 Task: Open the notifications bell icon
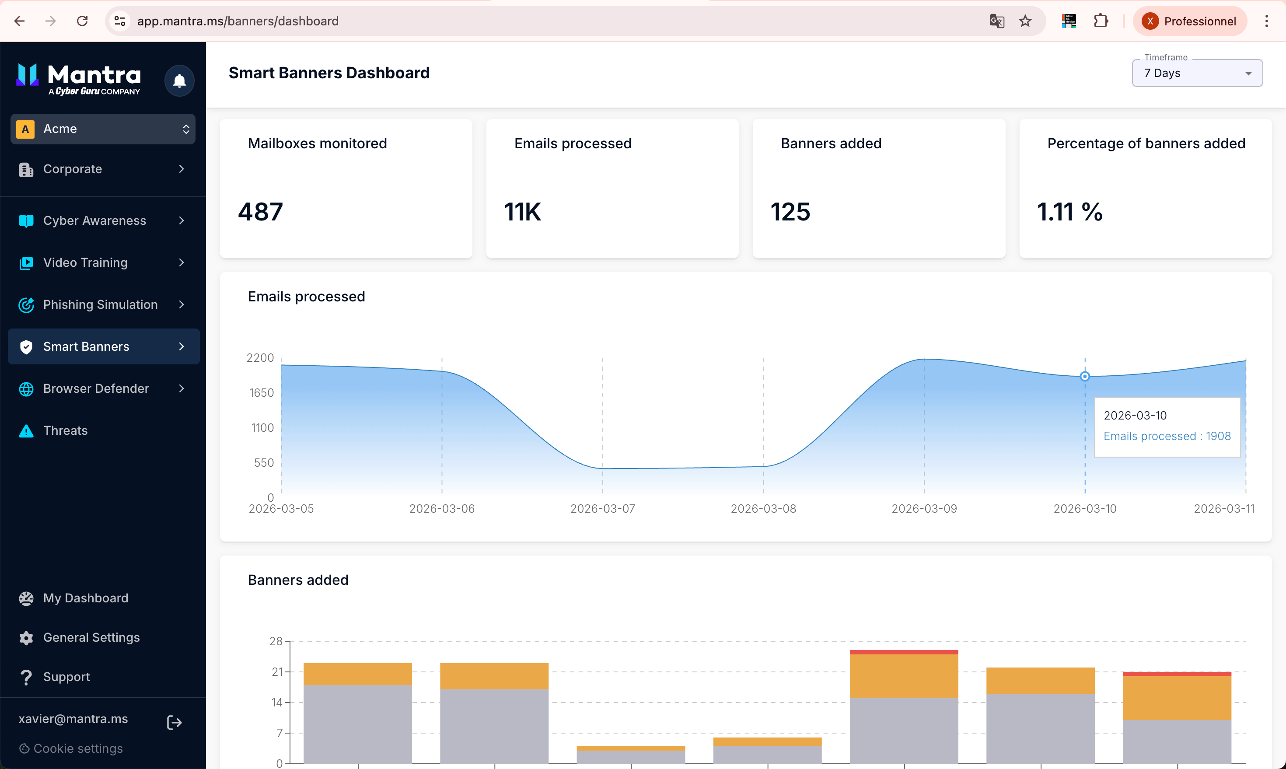pyautogui.click(x=179, y=81)
